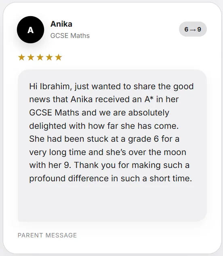Click the phrase over the moon

pyautogui.click(x=157, y=152)
